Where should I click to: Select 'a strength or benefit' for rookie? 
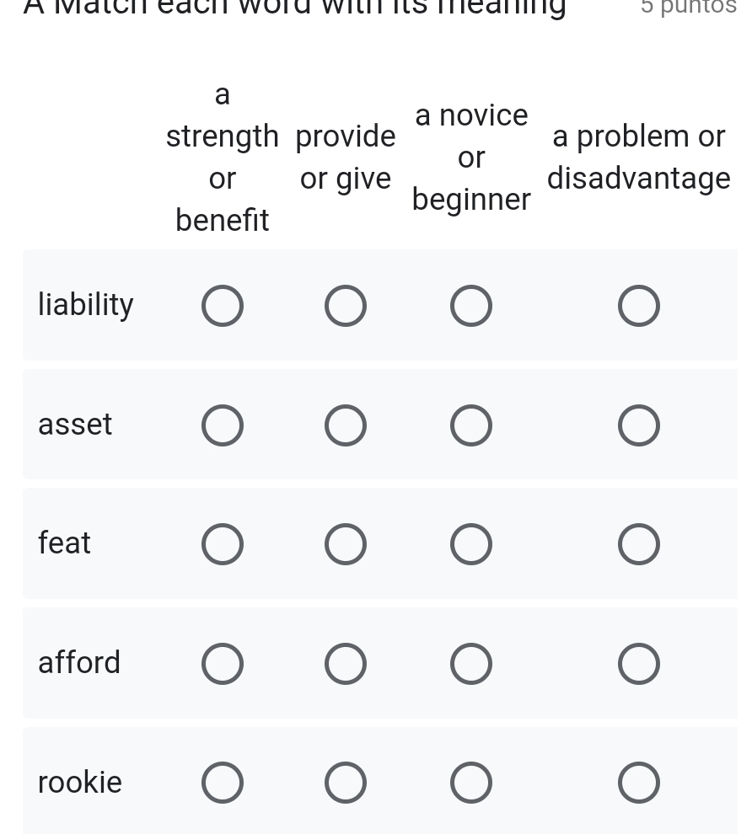(223, 783)
